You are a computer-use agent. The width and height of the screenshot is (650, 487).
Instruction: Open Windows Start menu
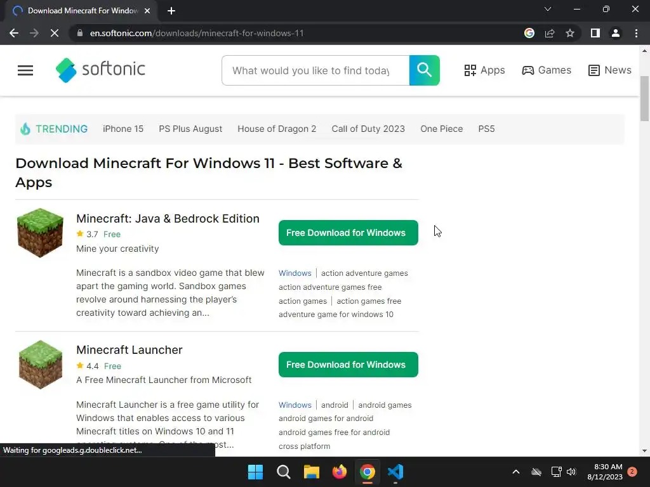255,472
